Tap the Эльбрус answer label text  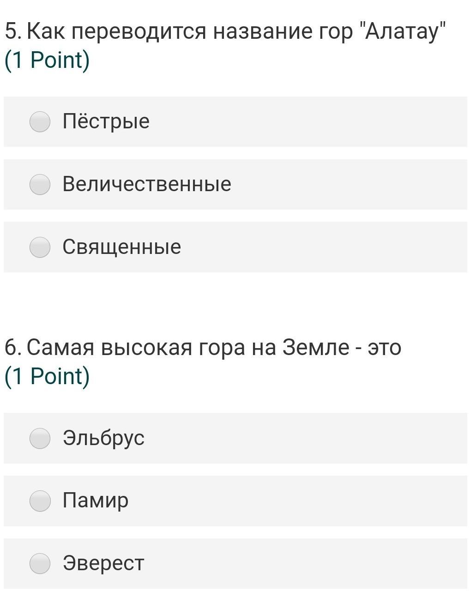tap(104, 438)
